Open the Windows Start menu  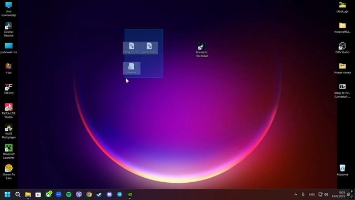pos(7,194)
